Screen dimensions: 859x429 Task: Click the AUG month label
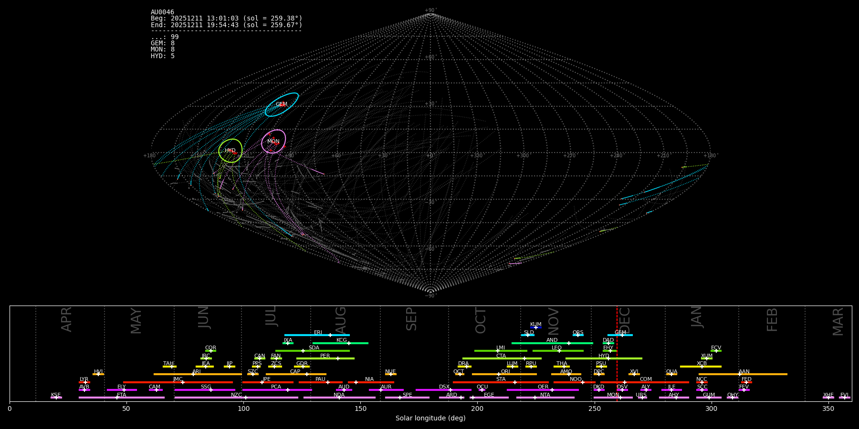(x=341, y=321)
